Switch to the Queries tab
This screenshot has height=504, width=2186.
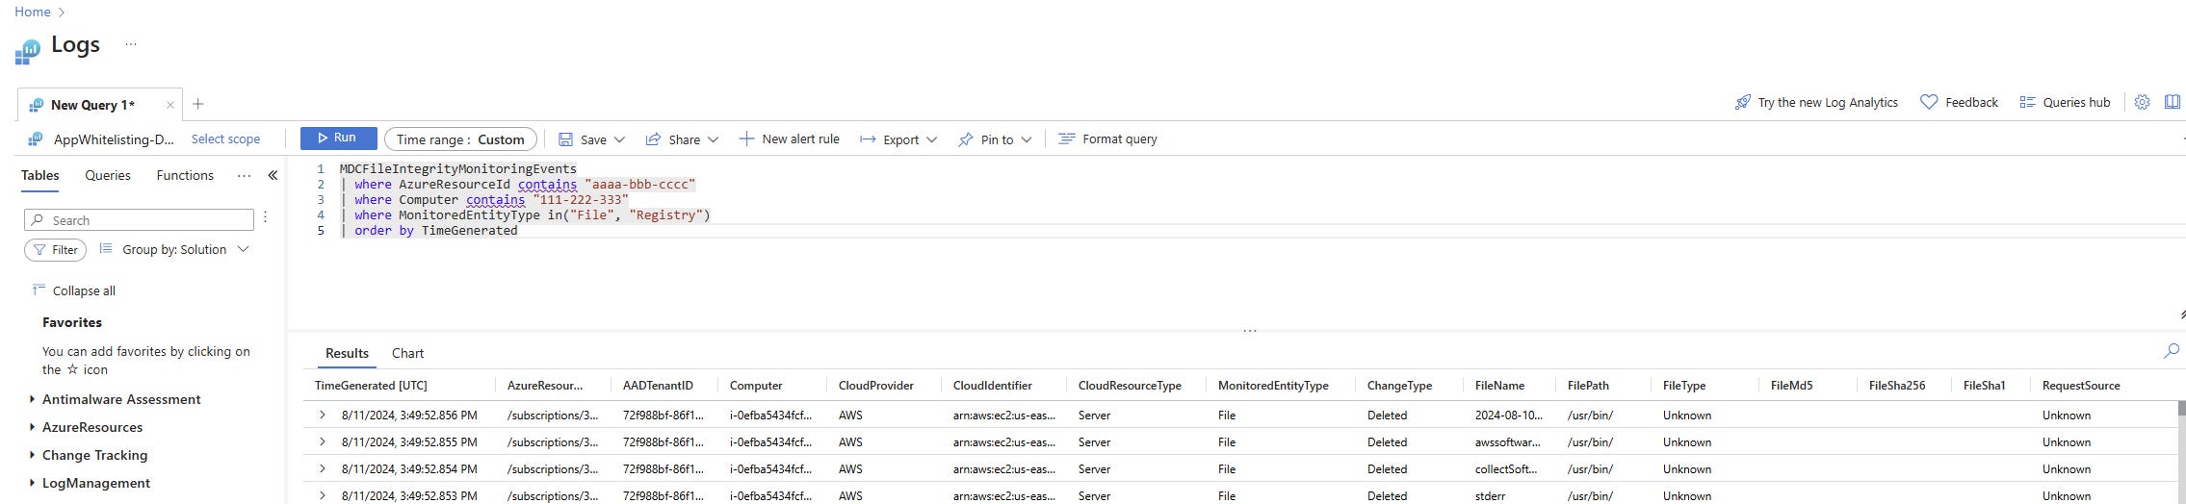pyautogui.click(x=108, y=175)
